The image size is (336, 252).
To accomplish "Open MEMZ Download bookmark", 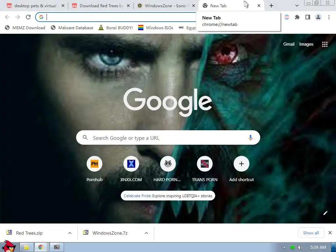I will pyautogui.click(x=25, y=28).
